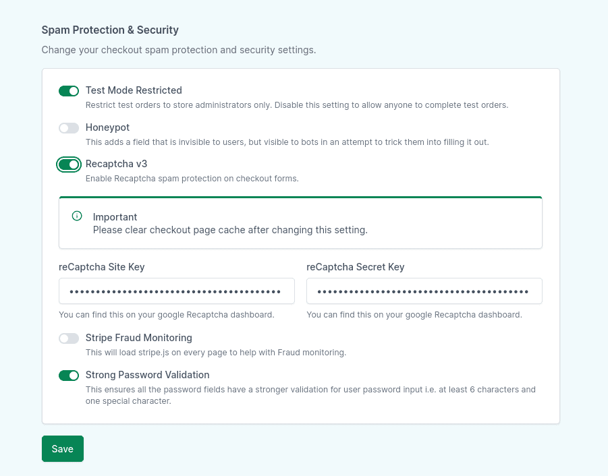
Task: Click the "Spam Protection & Security" heading
Action: (x=110, y=30)
